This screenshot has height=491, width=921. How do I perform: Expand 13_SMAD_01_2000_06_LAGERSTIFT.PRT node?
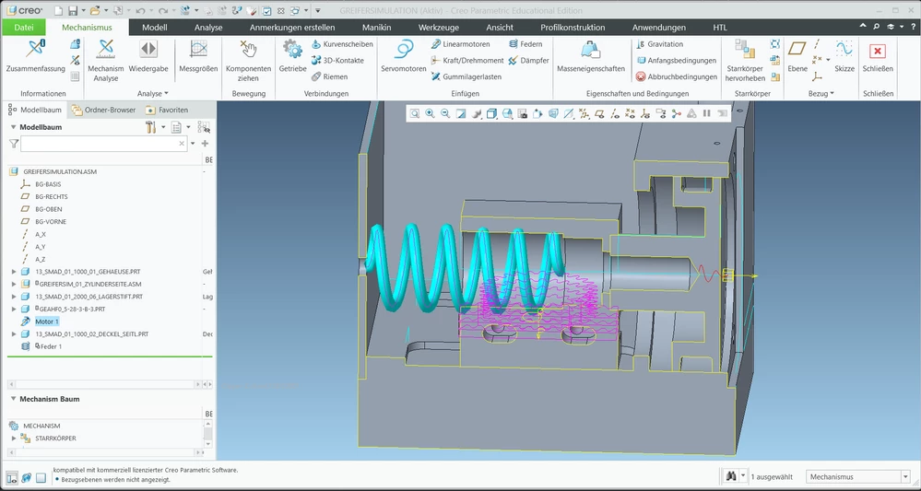[14, 297]
